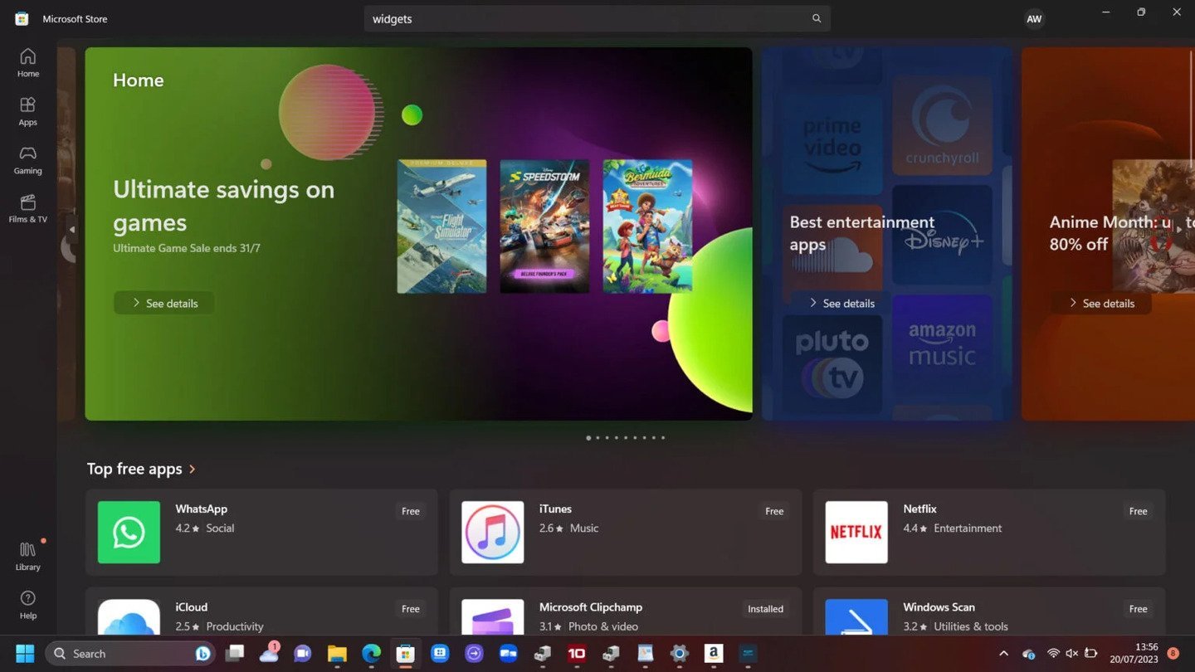The height and width of the screenshot is (672, 1195).
Task: Click the taskbar Search box
Action: point(130,654)
